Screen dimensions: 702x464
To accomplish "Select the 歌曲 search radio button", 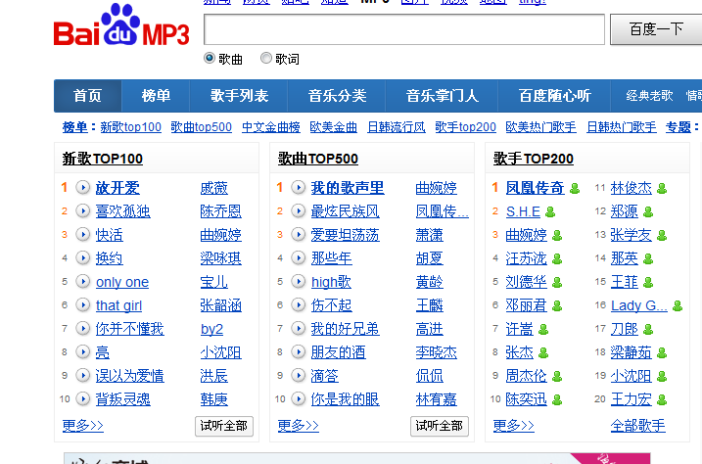I will [x=210, y=58].
